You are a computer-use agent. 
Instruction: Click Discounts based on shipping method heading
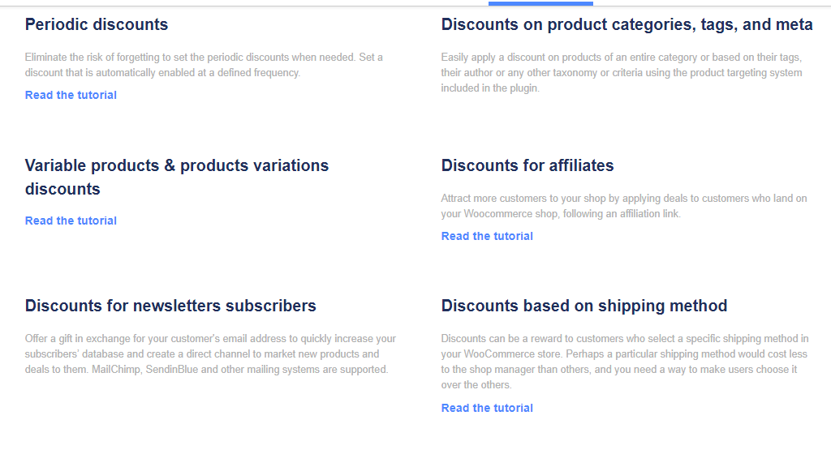(x=584, y=306)
